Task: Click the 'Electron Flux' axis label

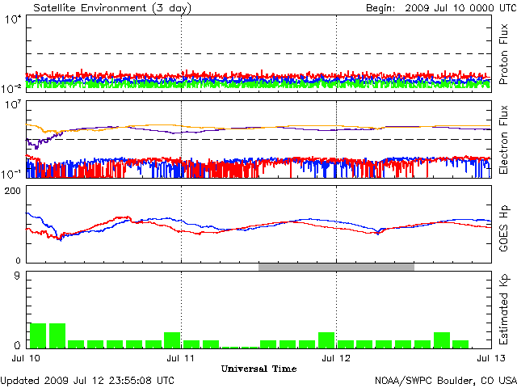Action: click(503, 140)
